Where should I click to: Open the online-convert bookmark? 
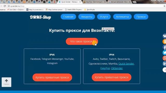pos(54,10)
